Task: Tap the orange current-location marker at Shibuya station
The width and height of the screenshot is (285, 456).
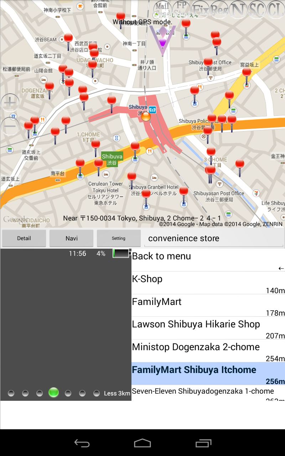Action: 146,116
